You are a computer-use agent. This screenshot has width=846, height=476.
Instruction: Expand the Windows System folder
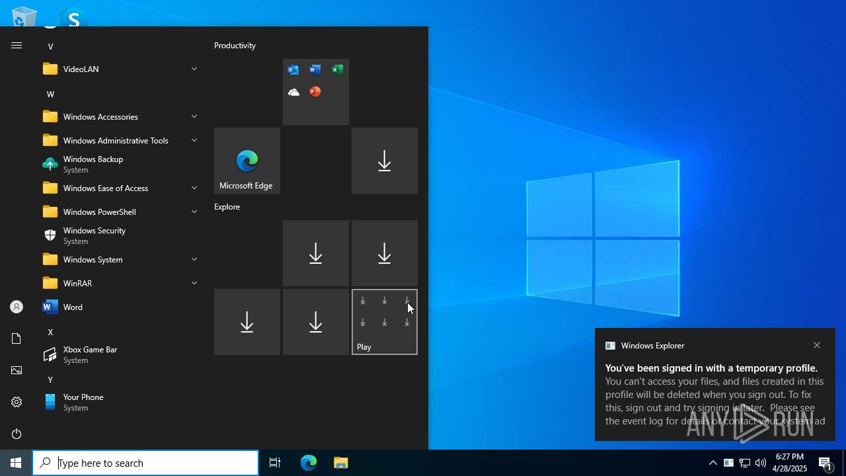coord(120,259)
